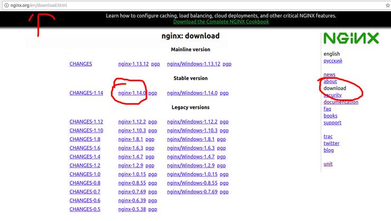Open CHANGES-0.6 link
The image size is (391, 221).
[85, 200]
